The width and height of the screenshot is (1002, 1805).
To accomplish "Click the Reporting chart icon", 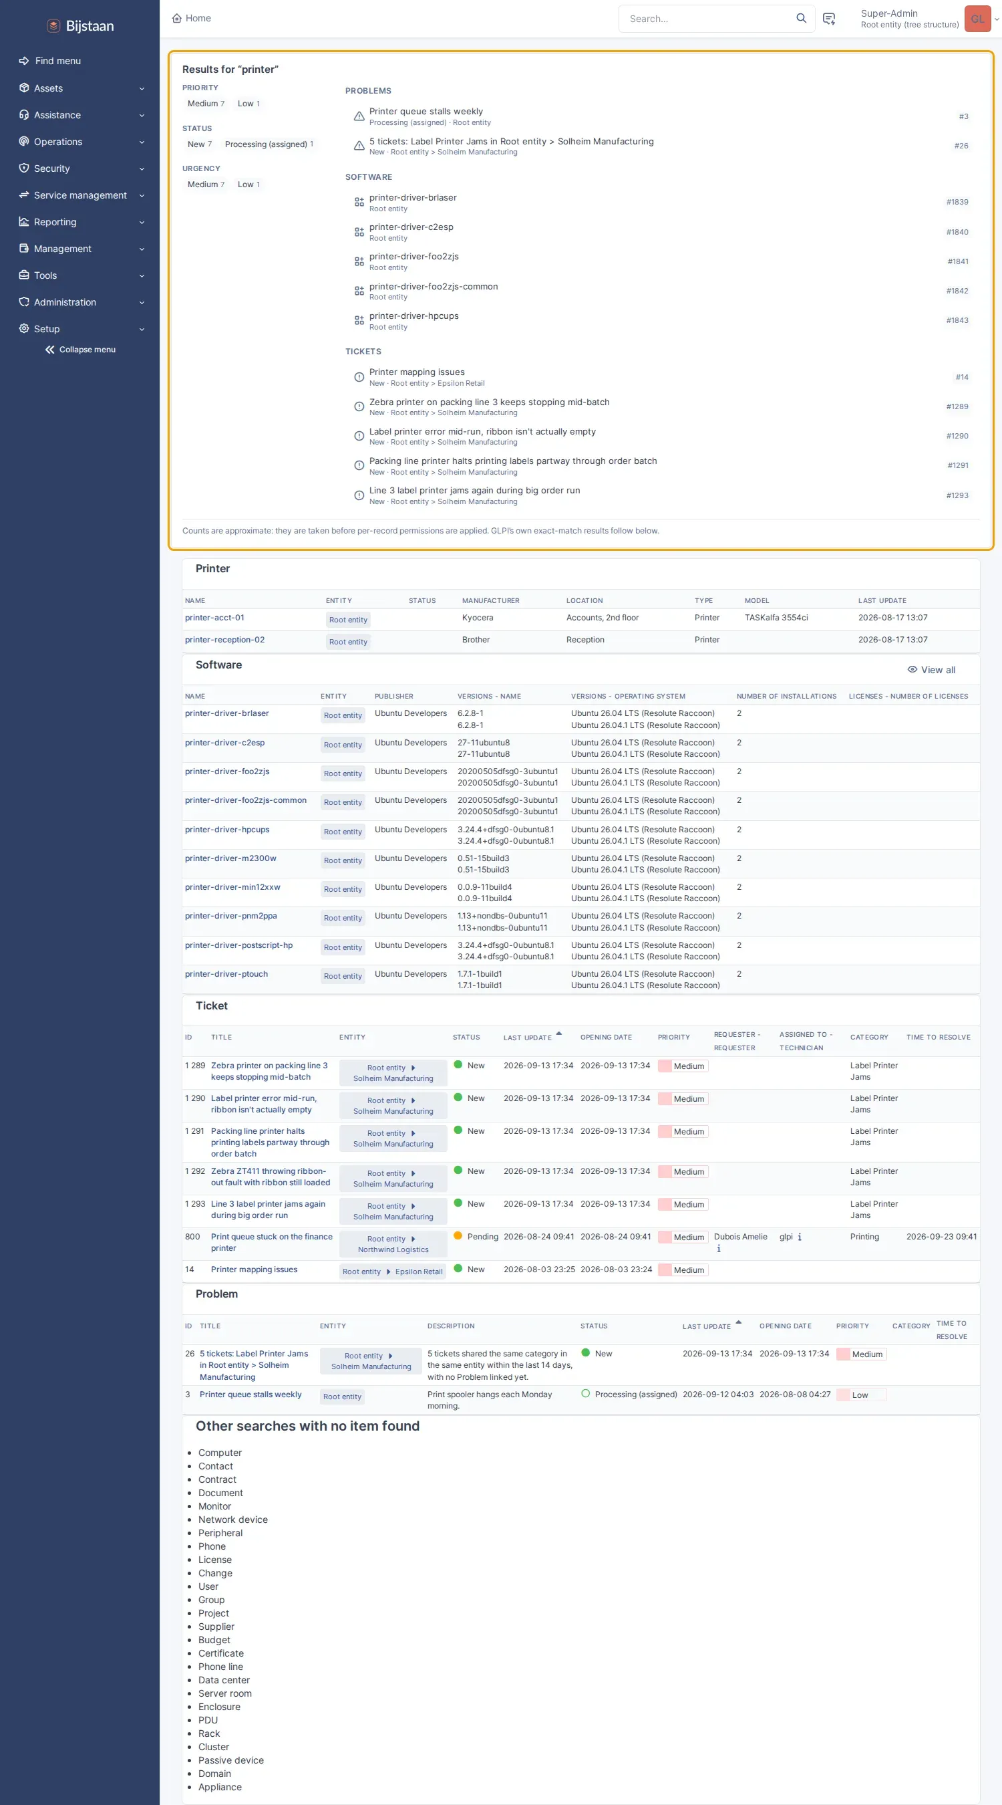I will pyautogui.click(x=24, y=221).
